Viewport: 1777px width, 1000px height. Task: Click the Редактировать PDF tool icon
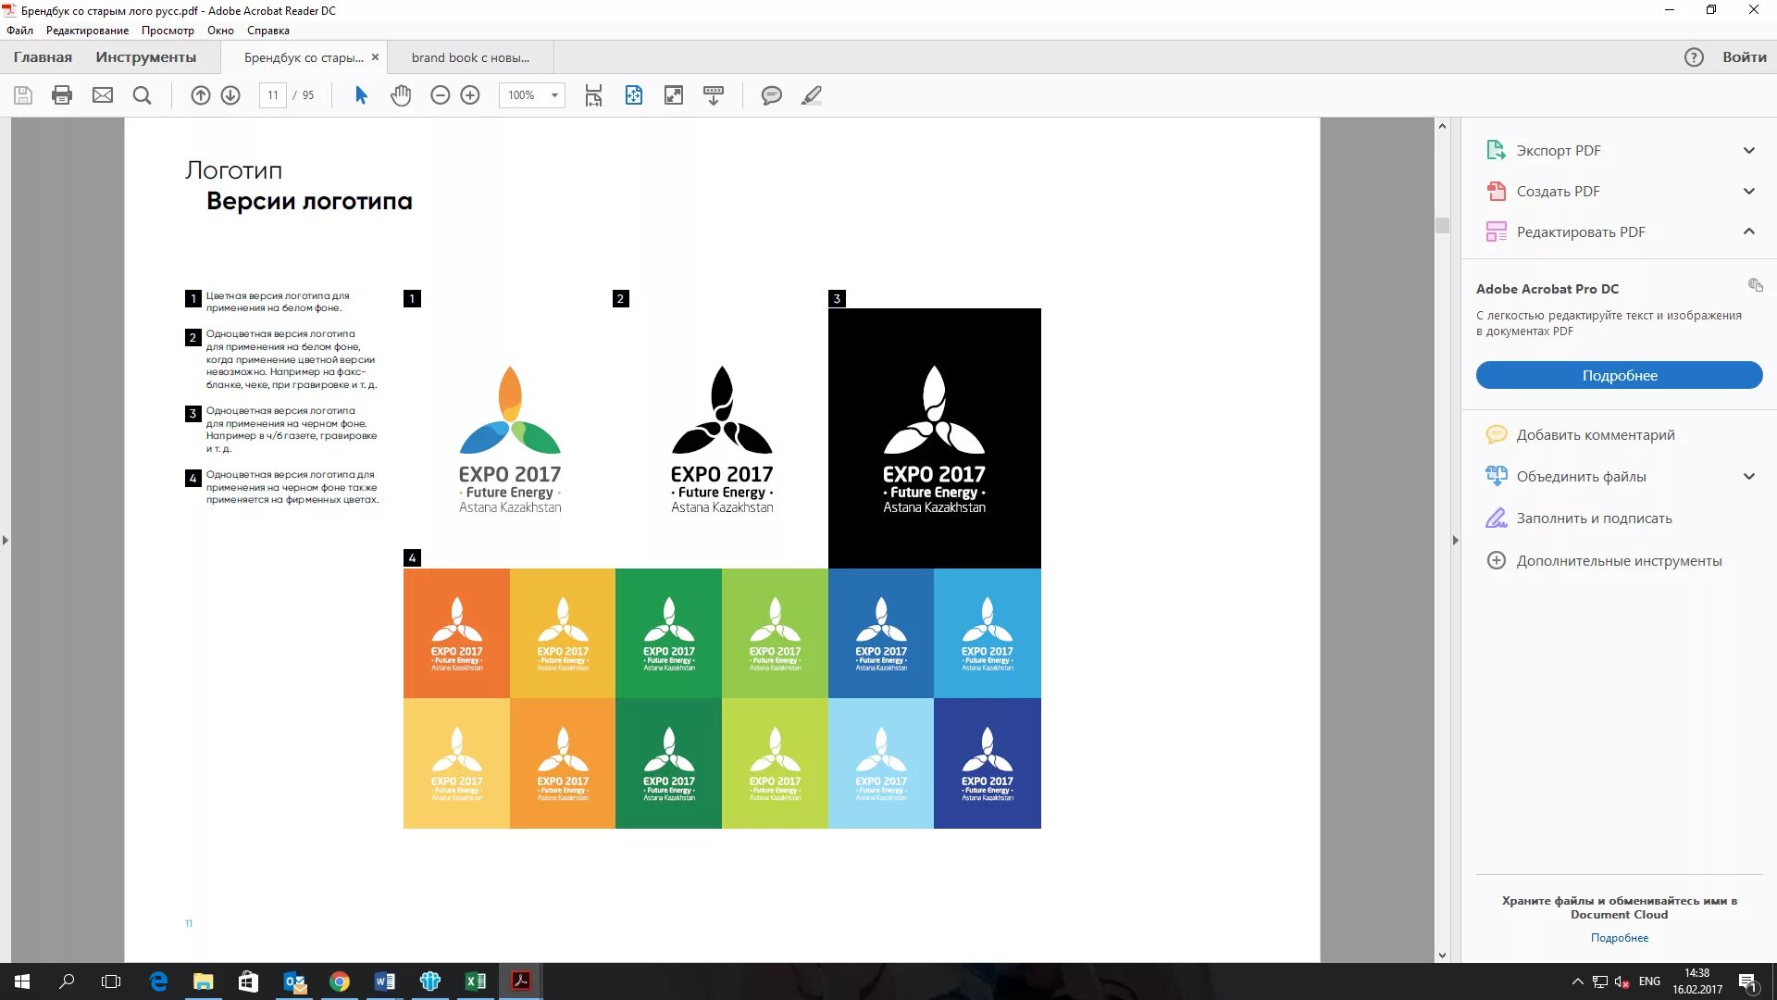[1496, 231]
